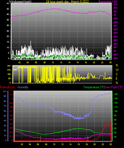Click the "18" hour label under windspeed chart
This screenshot has width=124, height=148.
[x=86, y=62]
